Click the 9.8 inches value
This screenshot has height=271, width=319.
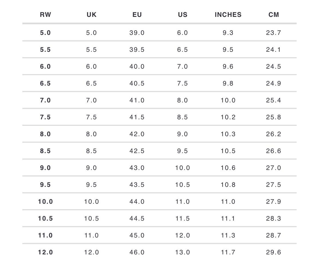pyautogui.click(x=228, y=84)
